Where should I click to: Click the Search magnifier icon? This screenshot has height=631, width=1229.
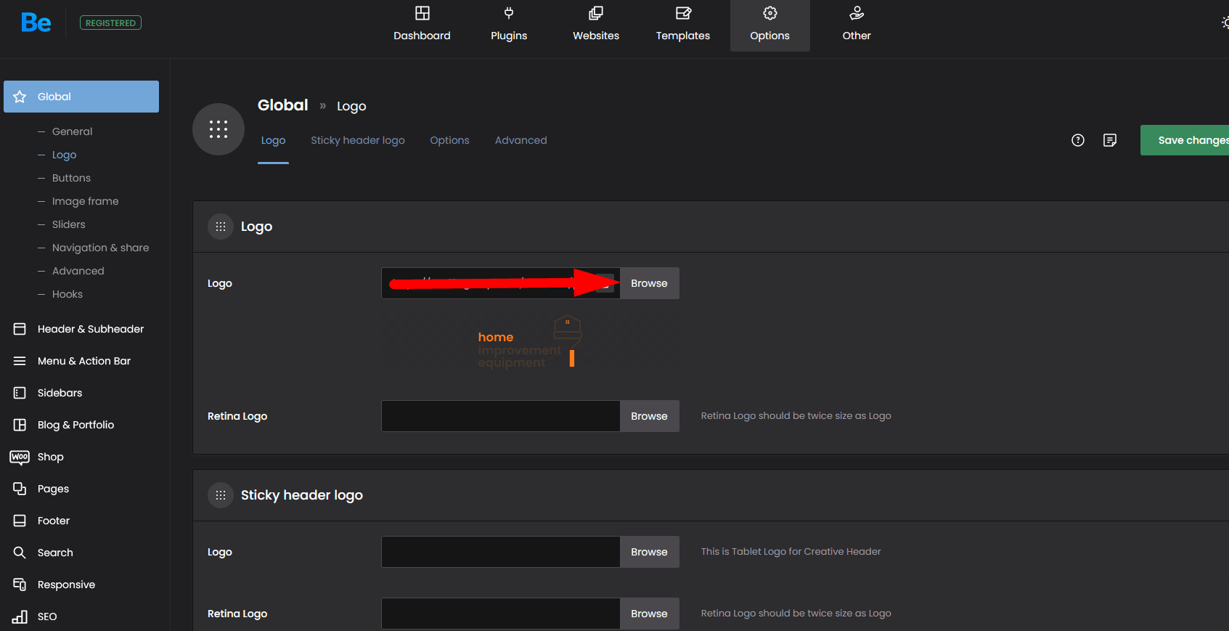point(20,553)
